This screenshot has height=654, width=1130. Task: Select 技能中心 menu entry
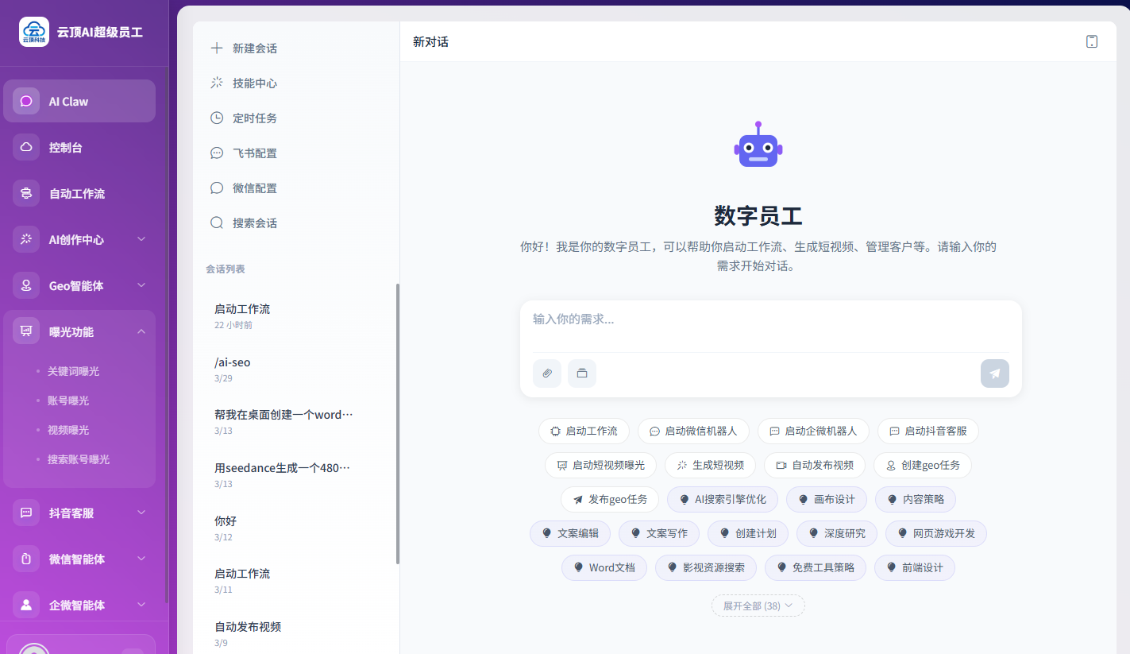(295, 83)
